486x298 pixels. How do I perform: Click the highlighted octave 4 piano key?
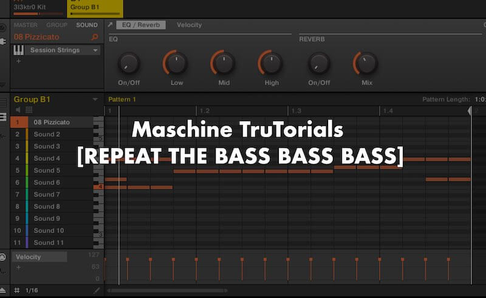[x=98, y=187]
